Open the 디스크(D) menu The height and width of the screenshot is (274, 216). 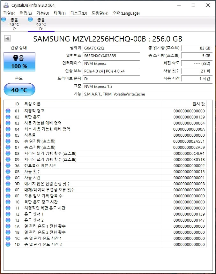click(78, 13)
